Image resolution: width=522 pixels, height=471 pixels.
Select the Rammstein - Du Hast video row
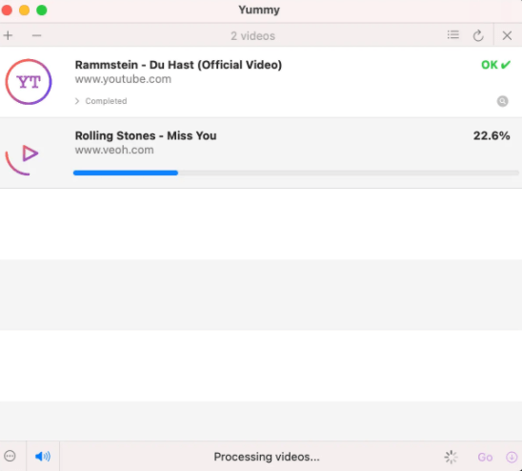(261, 82)
